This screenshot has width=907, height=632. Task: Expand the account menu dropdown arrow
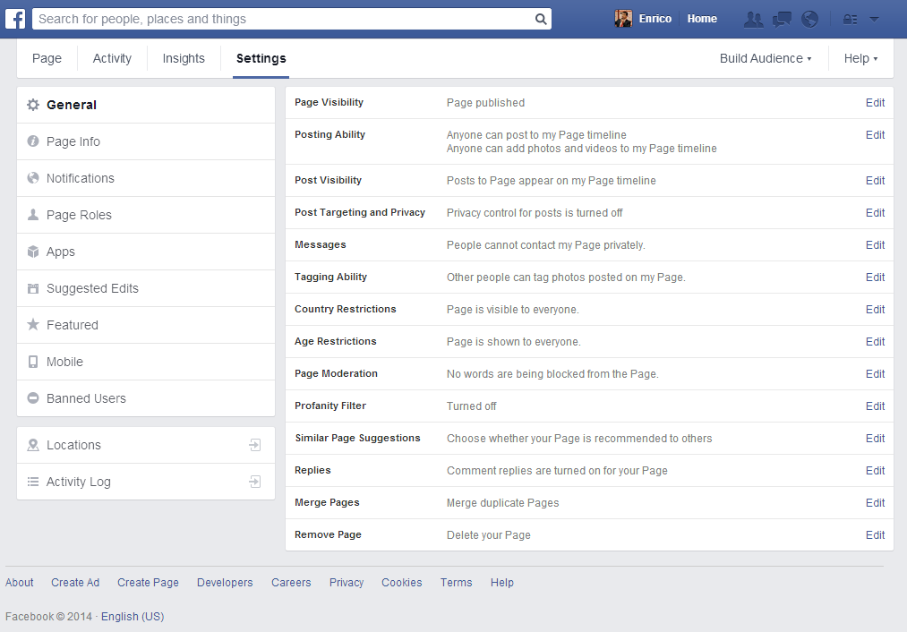874,20
